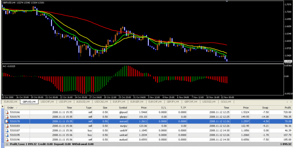Image resolution: width=293 pixels, height=148 pixels.
Task: Switch to the GBPCHF,H4 chart tab
Action: coord(191,102)
